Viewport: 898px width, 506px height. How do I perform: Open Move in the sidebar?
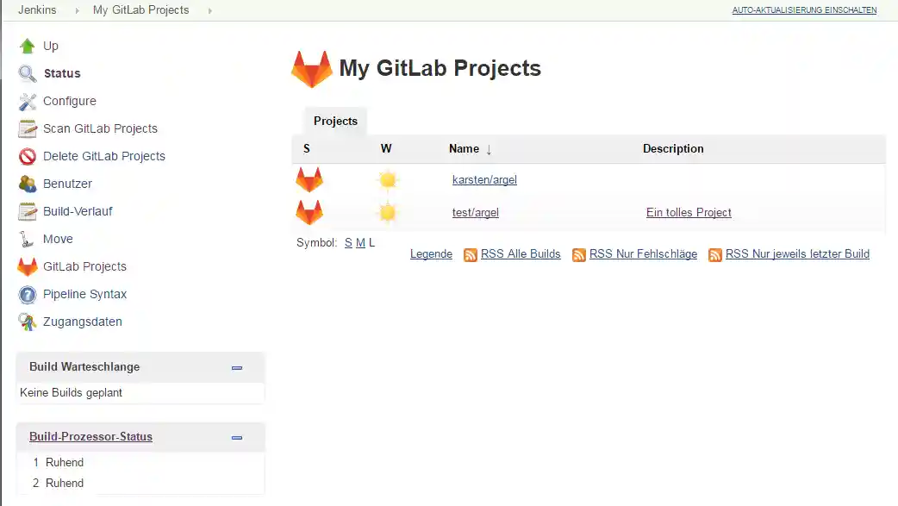[58, 239]
